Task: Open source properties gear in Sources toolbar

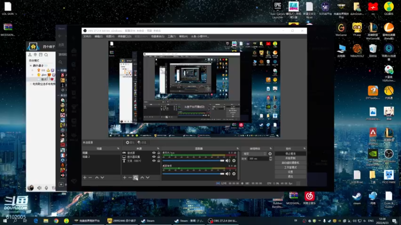Action: click(135, 177)
